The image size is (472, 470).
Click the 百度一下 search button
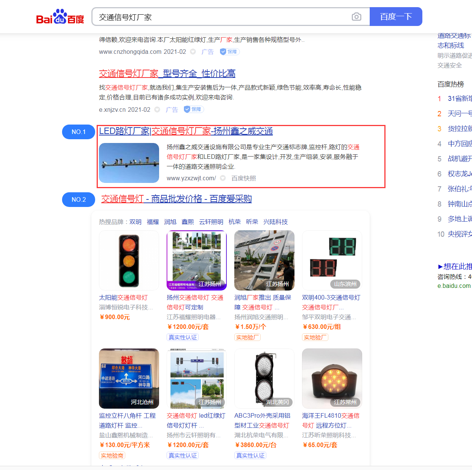396,17
